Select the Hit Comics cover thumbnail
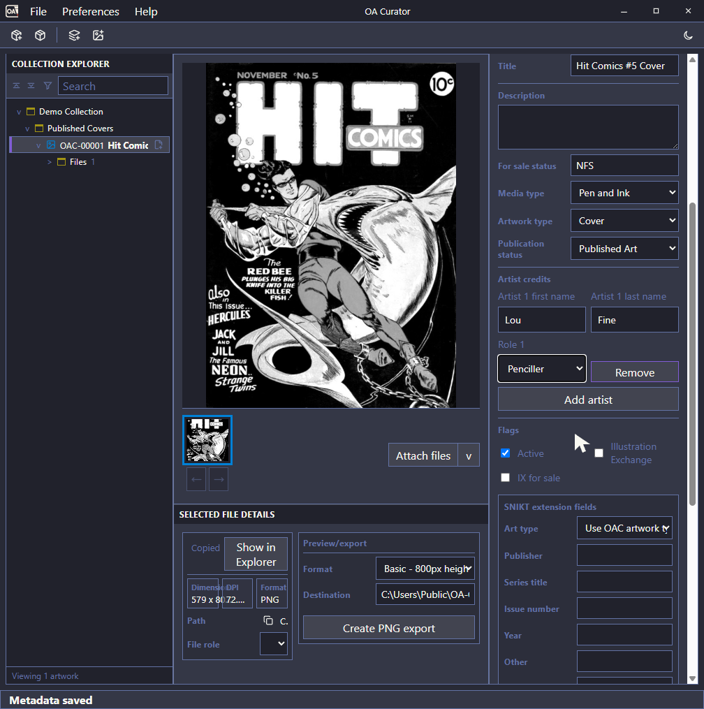 [x=207, y=440]
